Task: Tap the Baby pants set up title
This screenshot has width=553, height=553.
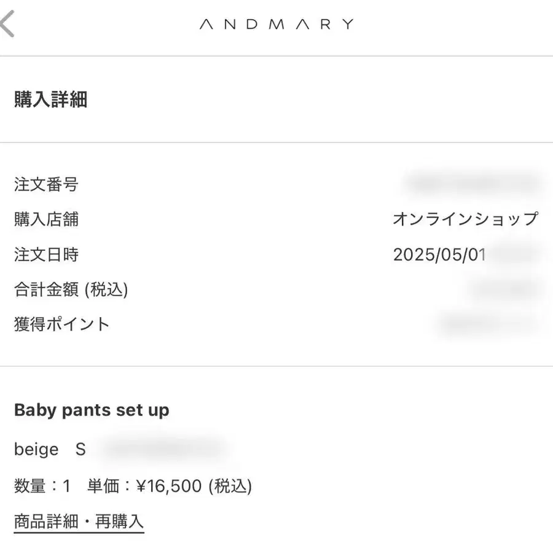Action: click(92, 410)
